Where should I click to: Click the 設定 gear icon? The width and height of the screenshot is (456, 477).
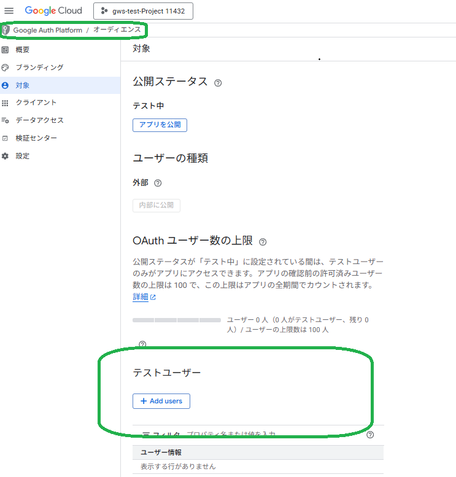pyautogui.click(x=6, y=157)
